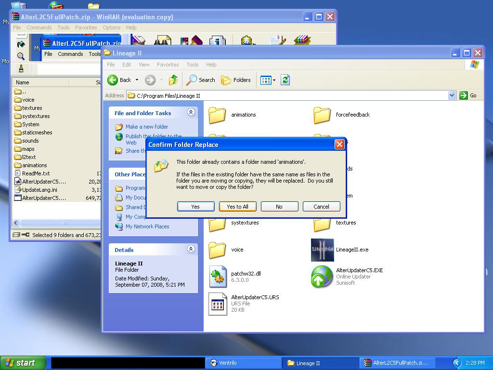Viewport: 493px width, 370px height.
Task: Click No in the folder replace dialog
Action: pyautogui.click(x=279, y=207)
